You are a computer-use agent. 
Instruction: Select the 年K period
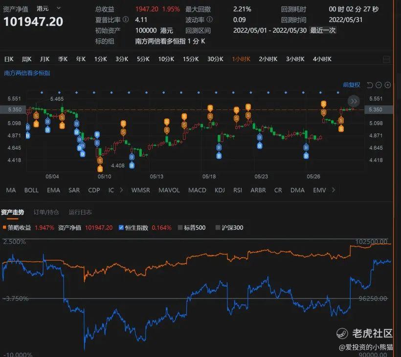coord(81,59)
